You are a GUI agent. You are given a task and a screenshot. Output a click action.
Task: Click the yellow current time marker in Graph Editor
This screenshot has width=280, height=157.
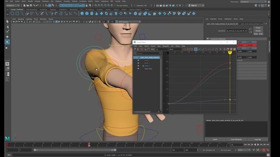(x=230, y=52)
